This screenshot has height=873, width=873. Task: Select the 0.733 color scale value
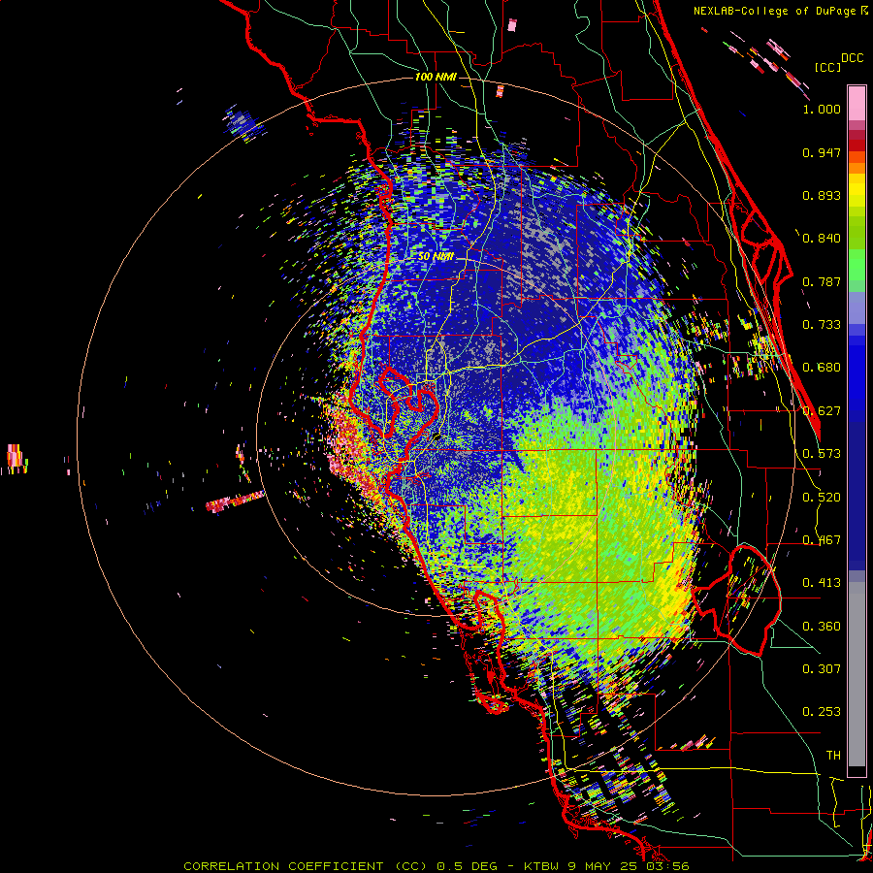click(822, 325)
